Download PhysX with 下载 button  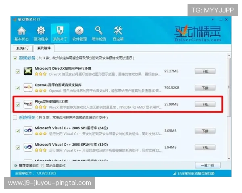point(205,105)
